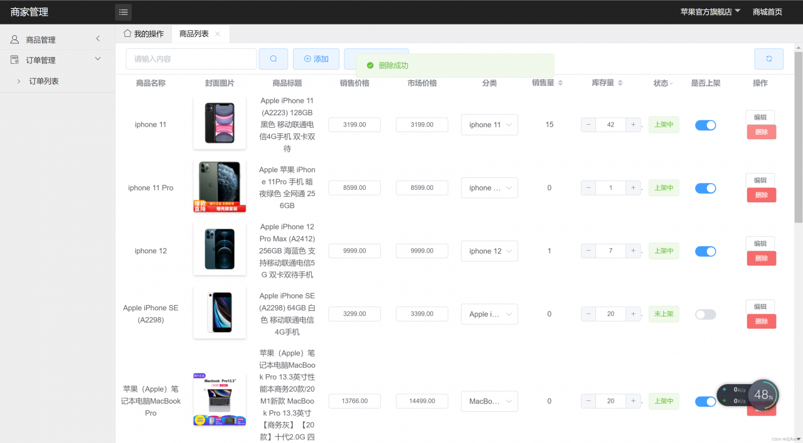Click market price field 14499.00
This screenshot has width=803, height=443.
tap(422, 401)
